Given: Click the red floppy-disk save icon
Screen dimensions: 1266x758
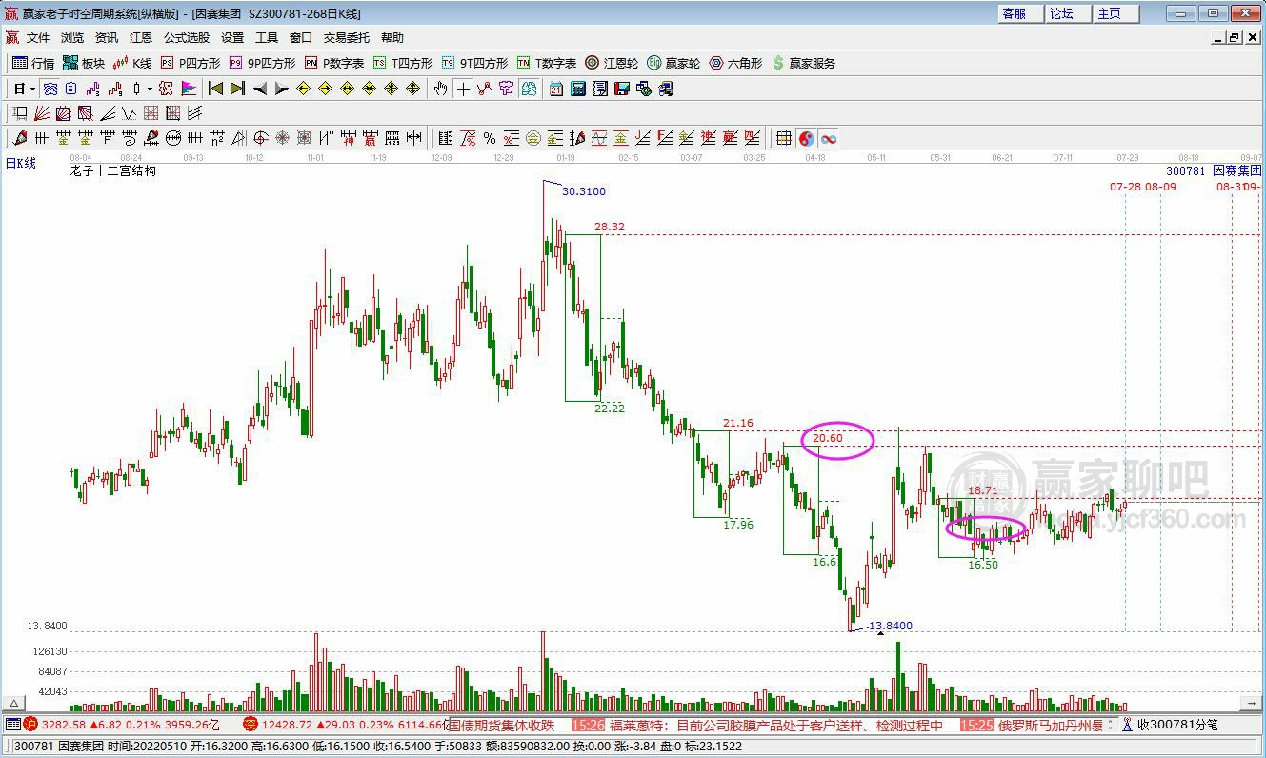Looking at the screenshot, I should click(623, 89).
